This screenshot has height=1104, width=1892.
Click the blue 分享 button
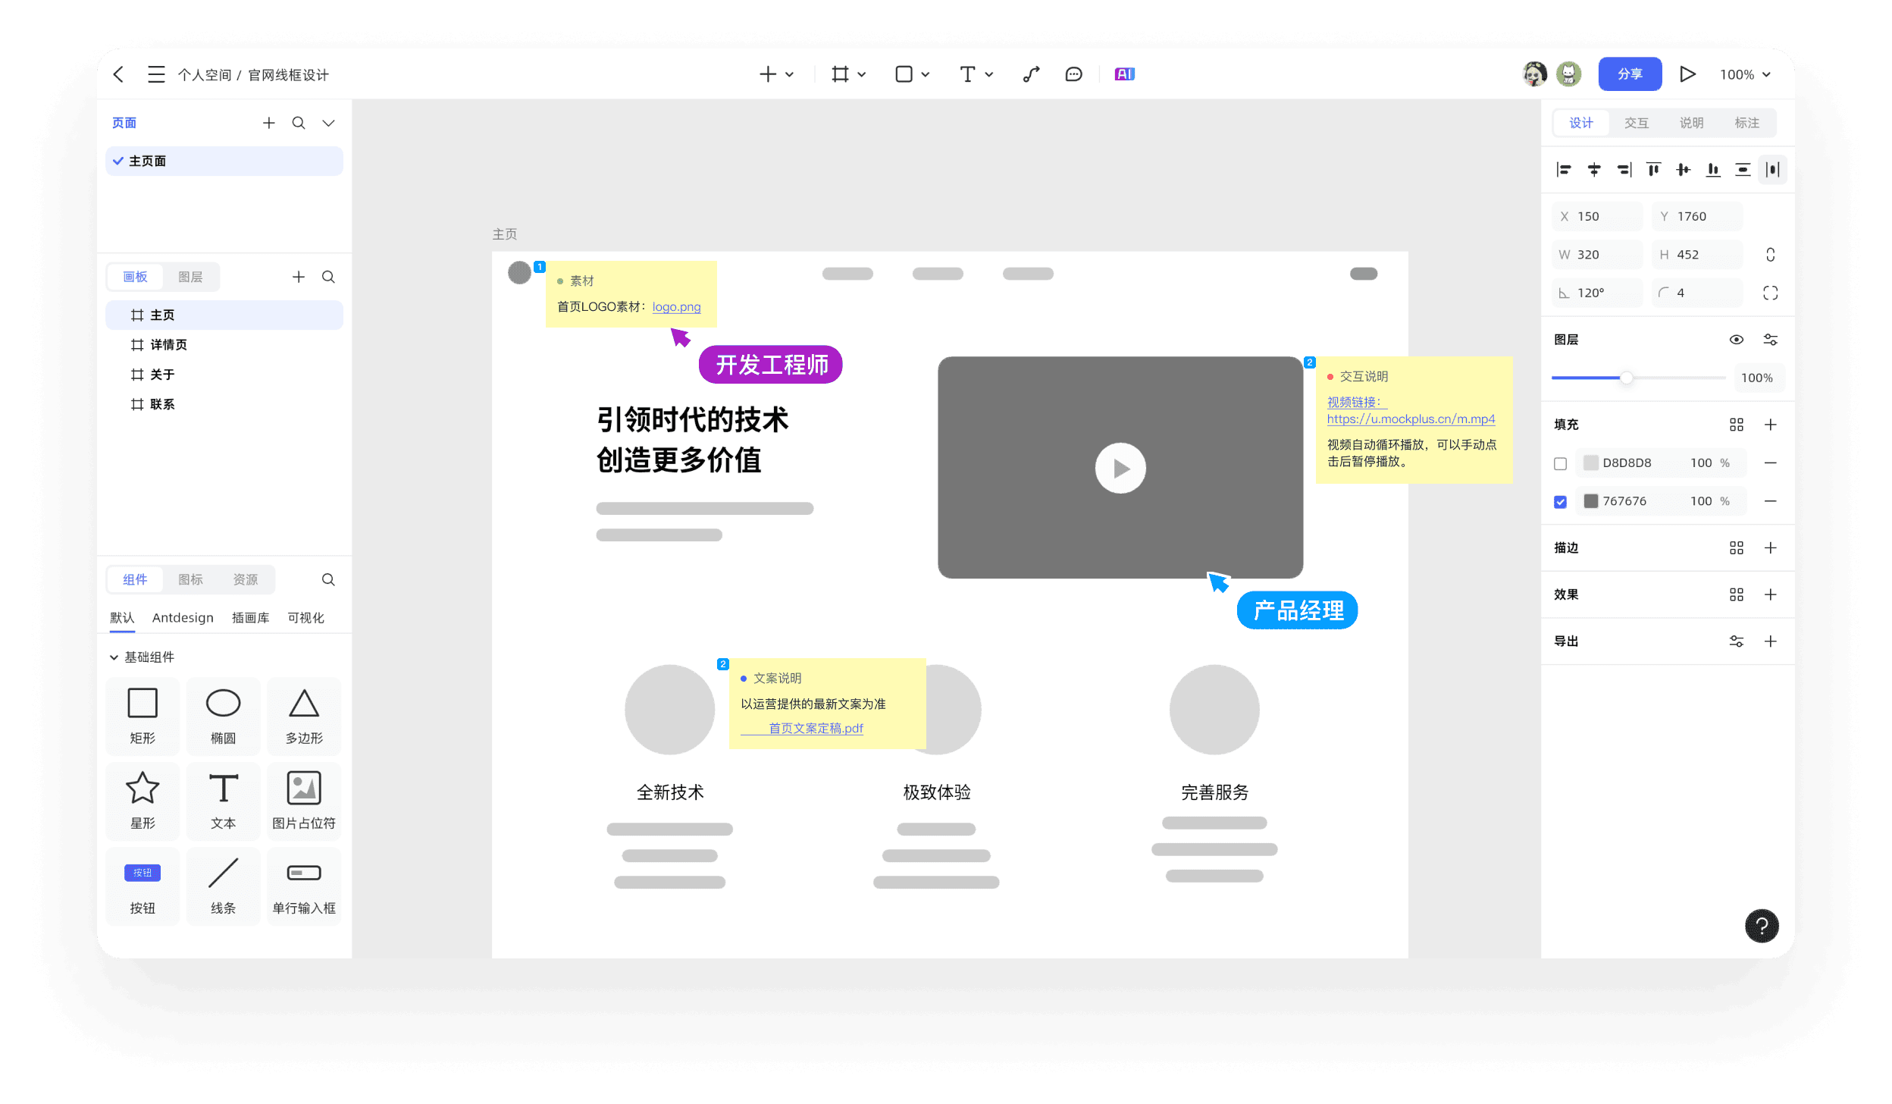tap(1630, 74)
